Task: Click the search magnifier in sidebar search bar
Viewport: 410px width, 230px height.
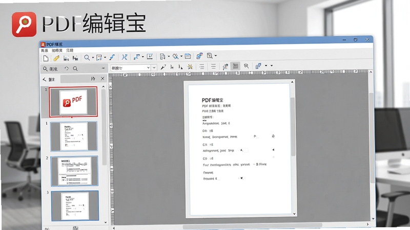Action: [x=45, y=69]
